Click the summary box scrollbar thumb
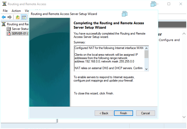The image size is (187, 129). click(x=147, y=54)
